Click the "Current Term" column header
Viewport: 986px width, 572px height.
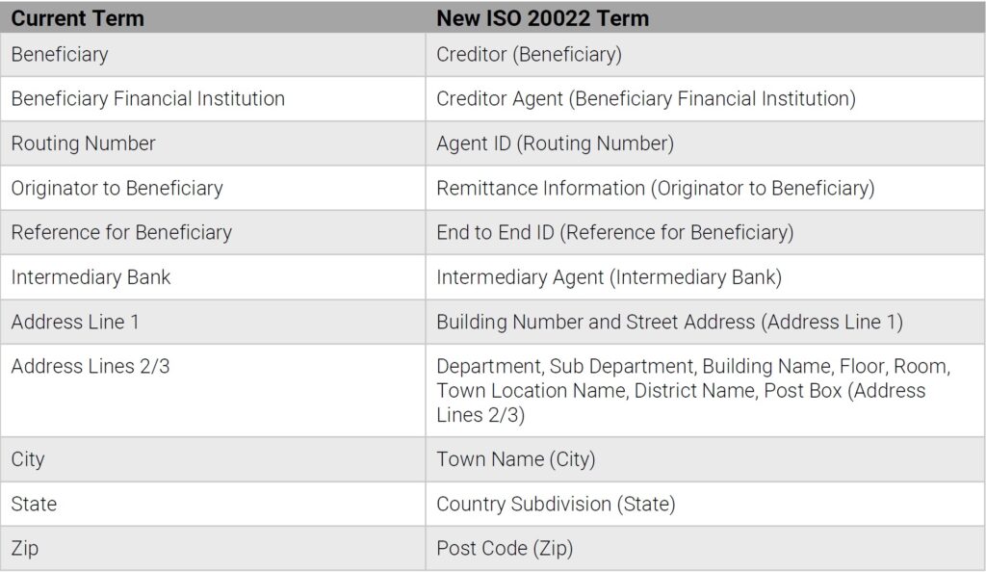(x=78, y=17)
